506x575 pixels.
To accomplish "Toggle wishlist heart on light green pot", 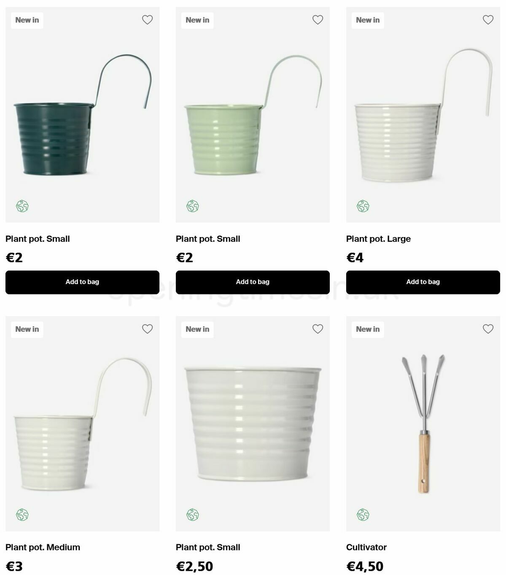I will [318, 20].
